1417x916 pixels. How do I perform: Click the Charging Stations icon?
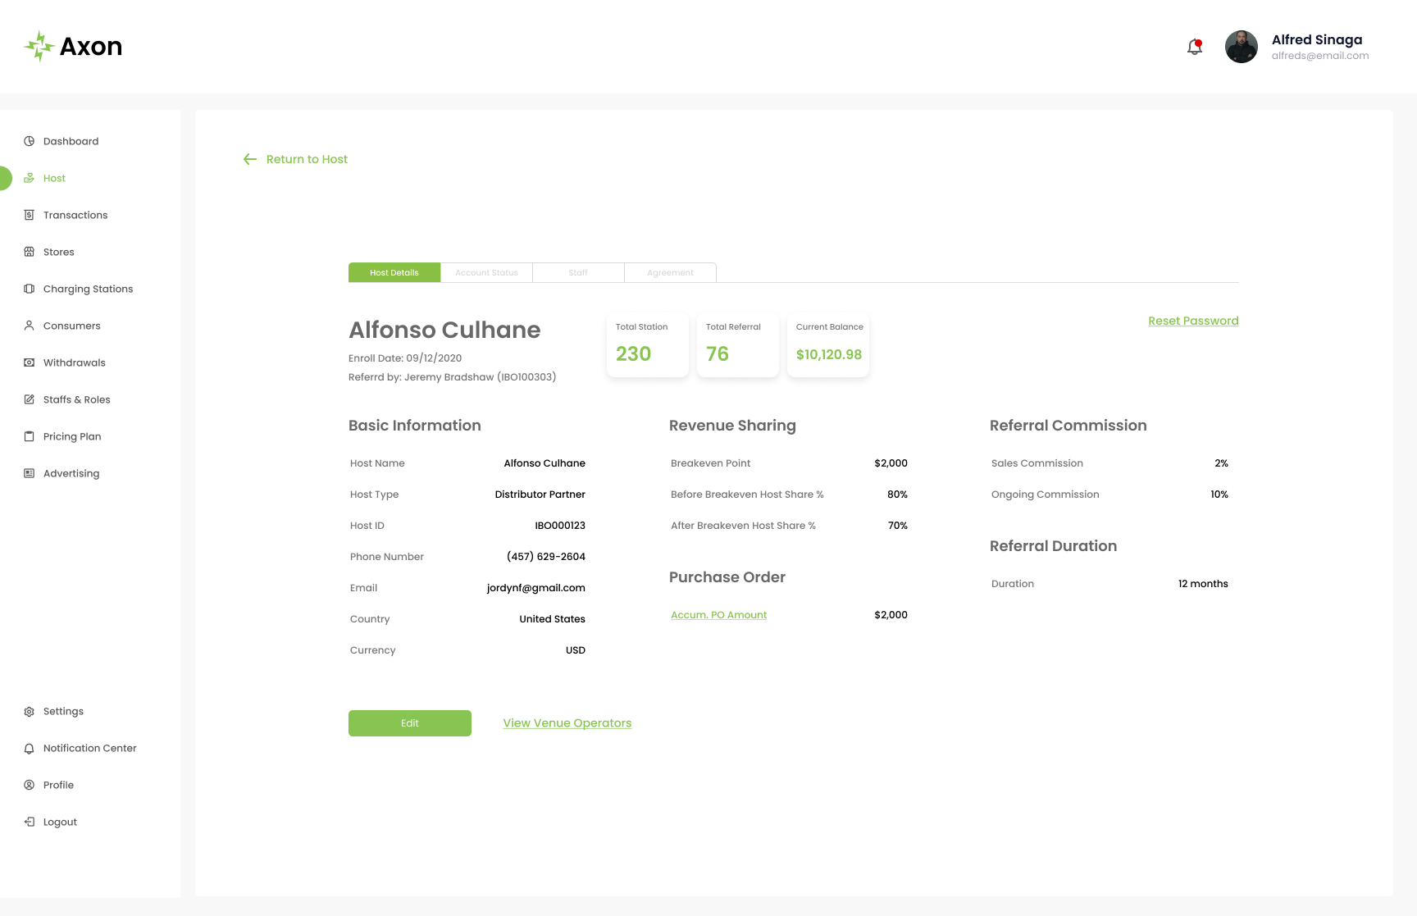(x=29, y=289)
